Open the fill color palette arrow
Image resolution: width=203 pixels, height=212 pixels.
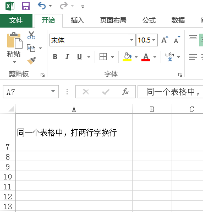click(136, 57)
